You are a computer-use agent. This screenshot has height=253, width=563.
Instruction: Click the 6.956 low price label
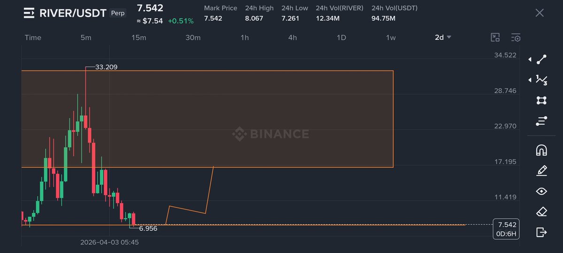coord(148,229)
